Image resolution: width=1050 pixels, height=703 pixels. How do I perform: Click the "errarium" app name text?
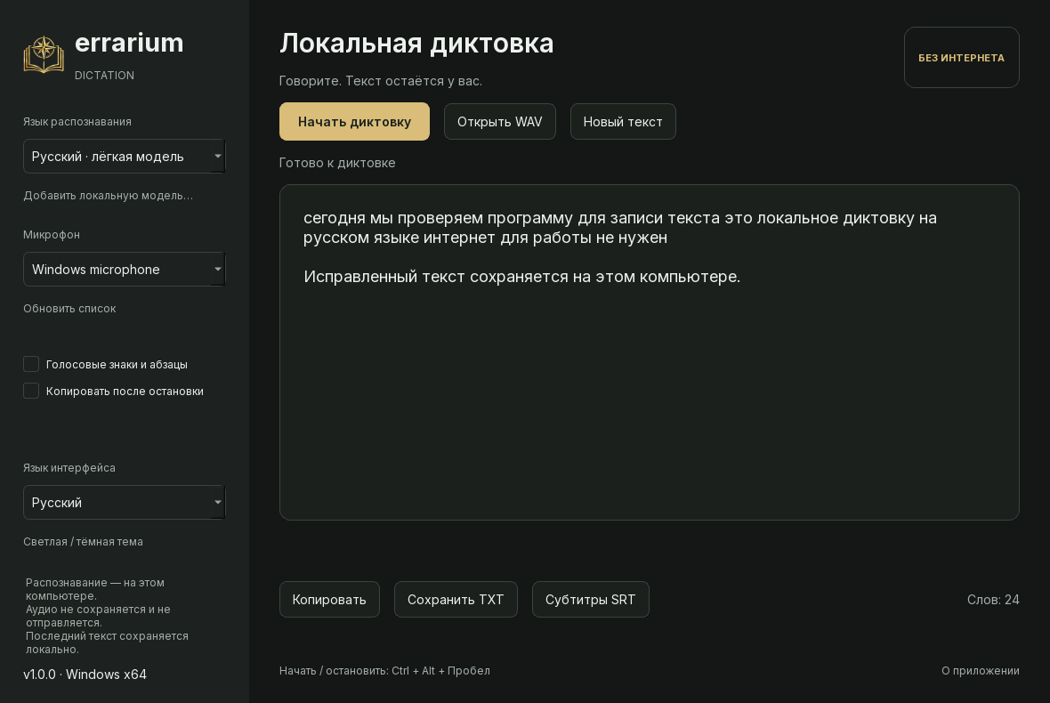(x=129, y=43)
